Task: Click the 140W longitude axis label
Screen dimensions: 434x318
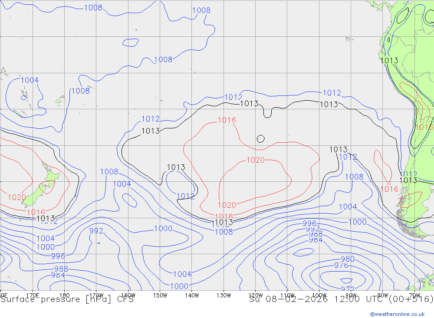Action: pyautogui.click(x=192, y=295)
